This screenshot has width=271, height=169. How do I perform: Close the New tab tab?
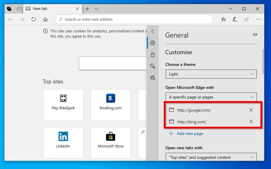tap(77, 9)
